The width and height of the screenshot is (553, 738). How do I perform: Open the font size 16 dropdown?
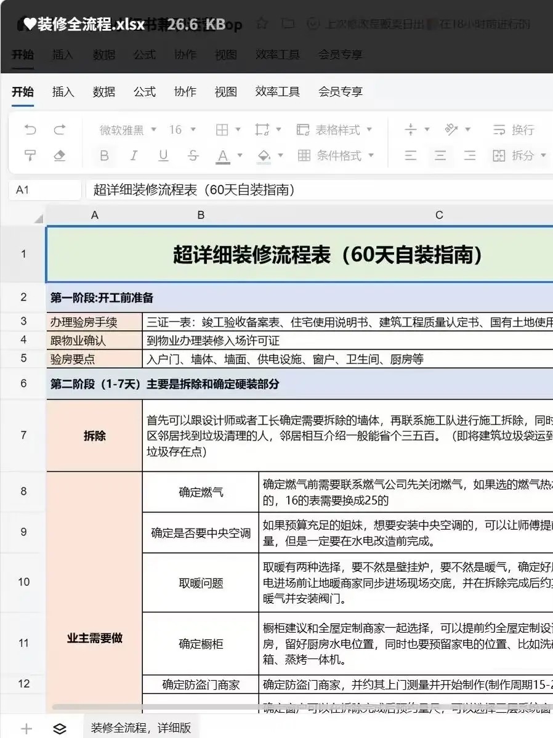click(x=183, y=129)
